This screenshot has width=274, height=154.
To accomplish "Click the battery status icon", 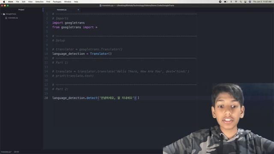I will click(226, 2).
